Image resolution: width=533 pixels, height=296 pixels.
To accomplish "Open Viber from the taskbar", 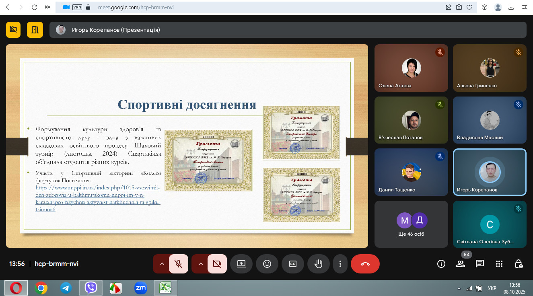I will tap(91, 288).
